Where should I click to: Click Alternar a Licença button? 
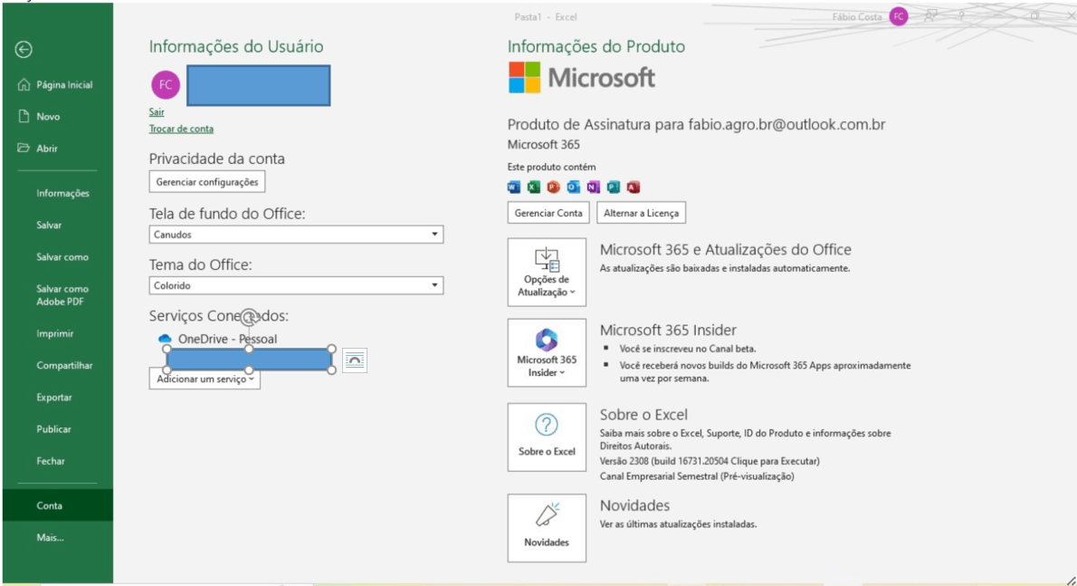pyautogui.click(x=641, y=213)
